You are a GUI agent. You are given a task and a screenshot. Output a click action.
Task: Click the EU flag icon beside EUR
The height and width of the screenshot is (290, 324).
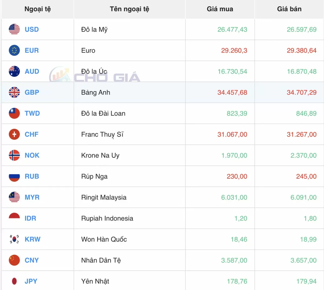pos(14,50)
